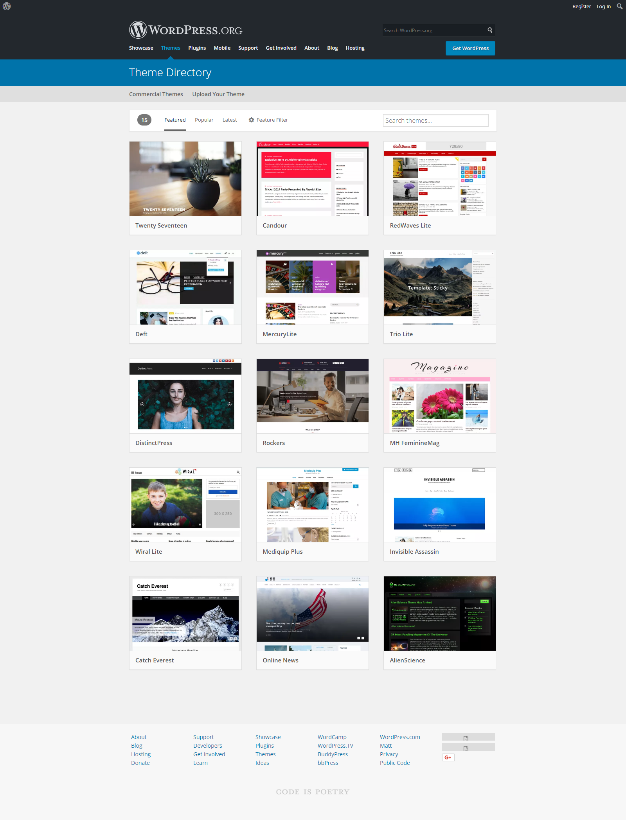626x820 pixels.
Task: Click the footer BuddyPress link
Action: (x=333, y=754)
